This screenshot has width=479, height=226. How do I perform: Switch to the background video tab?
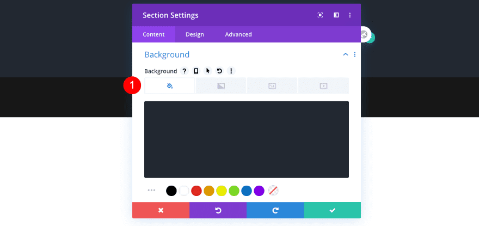[323, 86]
